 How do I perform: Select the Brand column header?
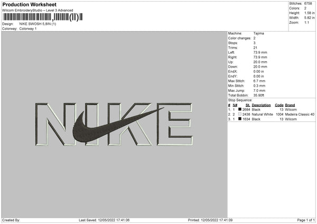[290, 105]
